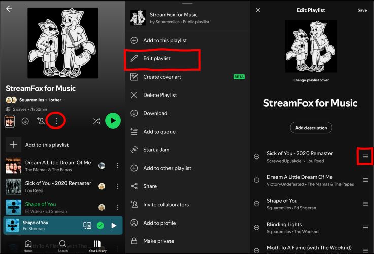Screen dimensions: 374x254
Task: Tap the BETA badge on Create cover art
Action: pos(239,77)
